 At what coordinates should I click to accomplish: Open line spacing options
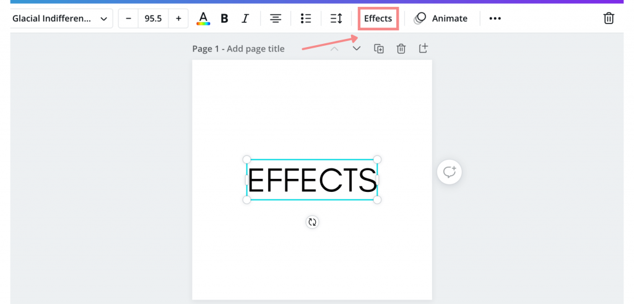pyautogui.click(x=336, y=19)
